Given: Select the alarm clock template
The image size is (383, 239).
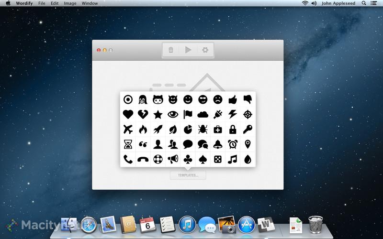Looking at the screenshot, I should pos(232,144).
